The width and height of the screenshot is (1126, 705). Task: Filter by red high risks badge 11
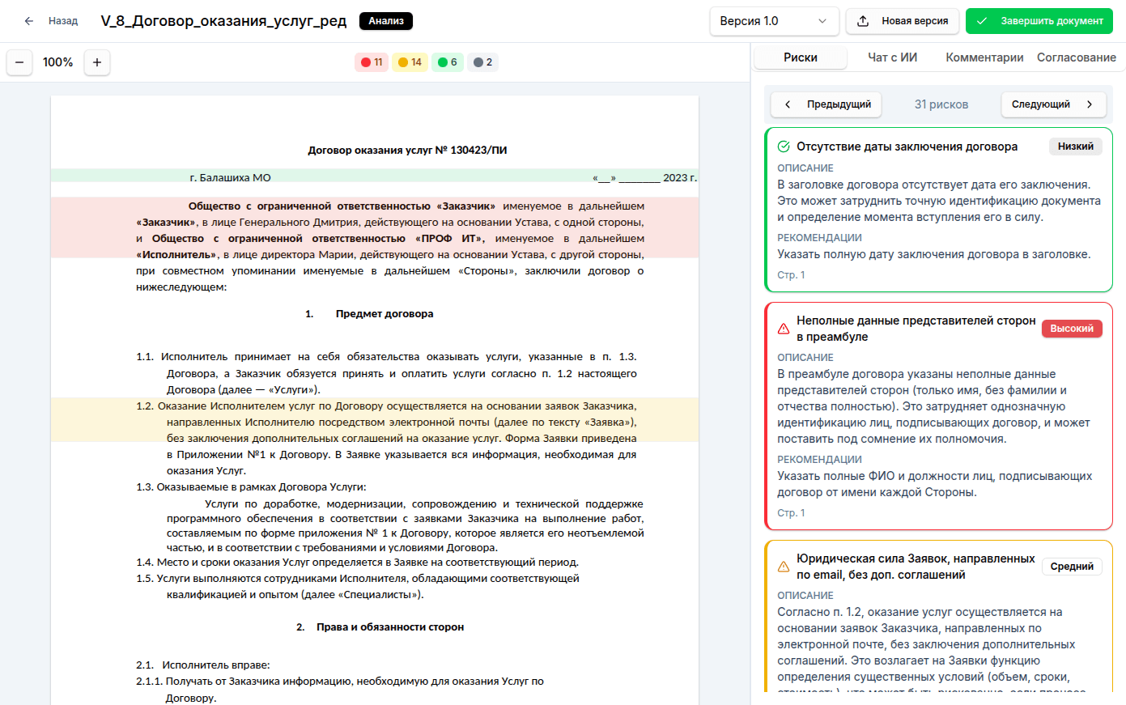[x=372, y=62]
